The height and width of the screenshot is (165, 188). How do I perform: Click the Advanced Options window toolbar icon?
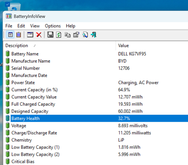click(30, 35)
